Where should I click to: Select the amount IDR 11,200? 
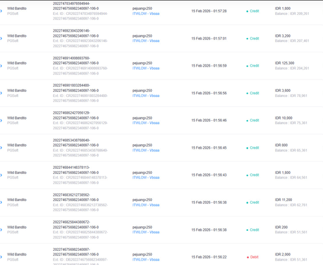point(284,200)
